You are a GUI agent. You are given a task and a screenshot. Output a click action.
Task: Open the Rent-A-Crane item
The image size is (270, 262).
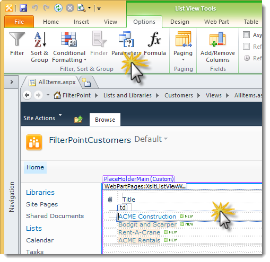tap(139, 232)
